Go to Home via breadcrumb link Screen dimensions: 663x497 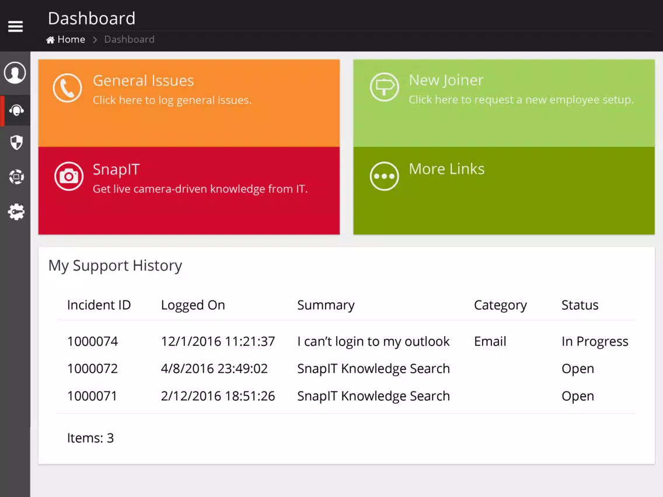71,39
